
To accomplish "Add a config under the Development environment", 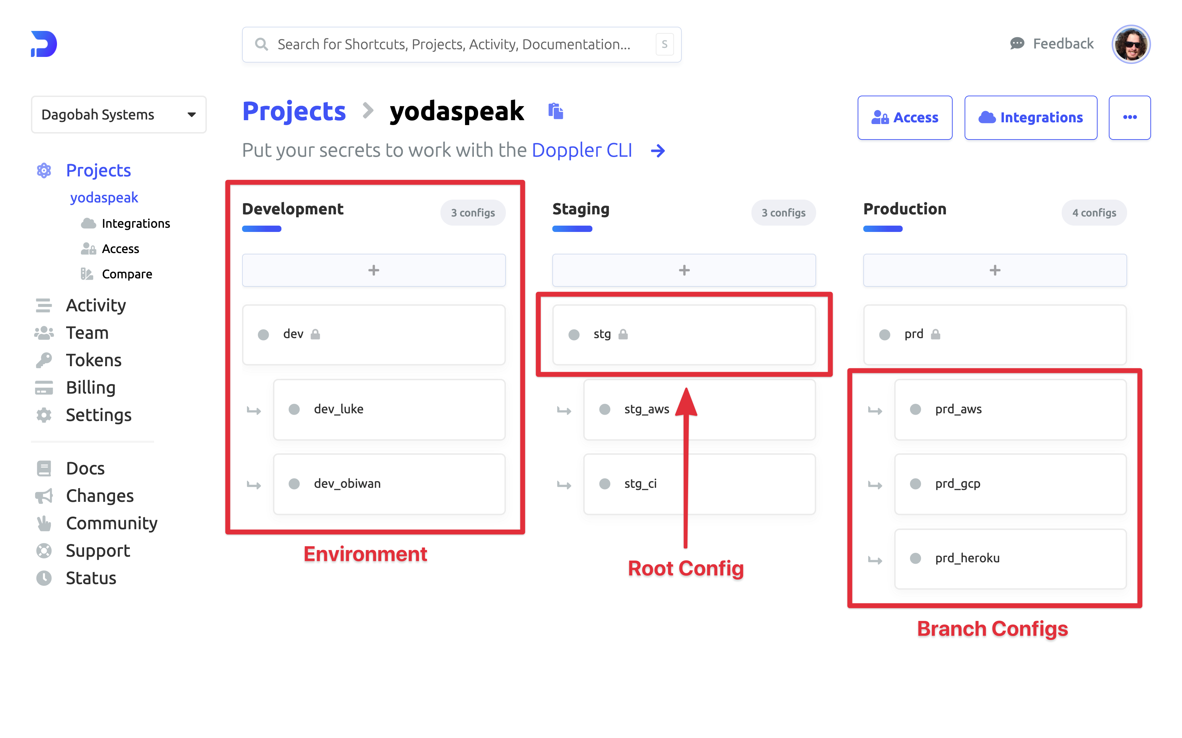I will pyautogui.click(x=374, y=270).
